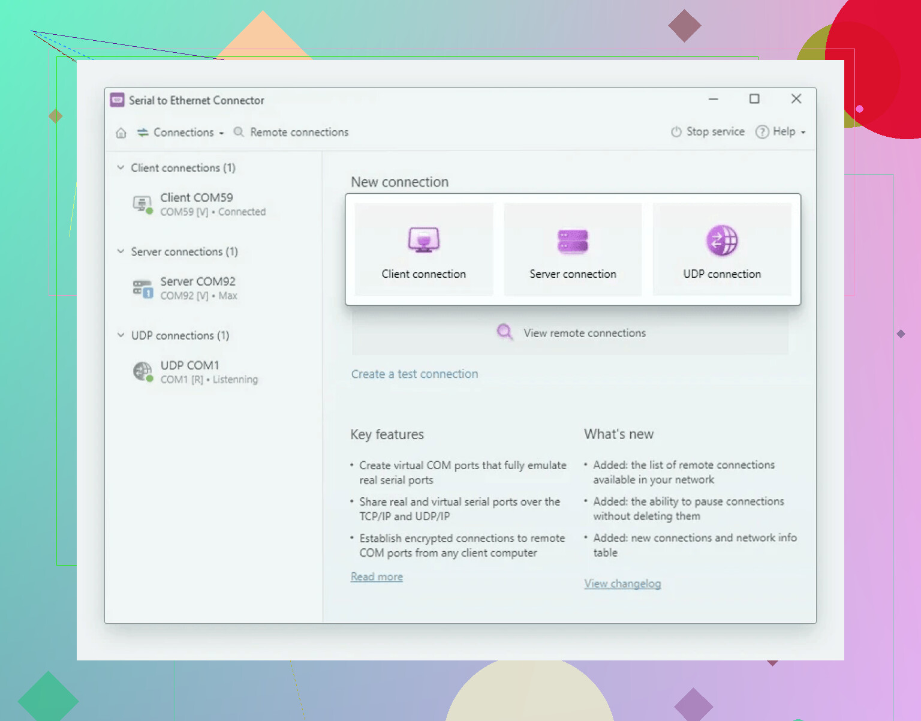Collapse the Client connections group

(121, 168)
